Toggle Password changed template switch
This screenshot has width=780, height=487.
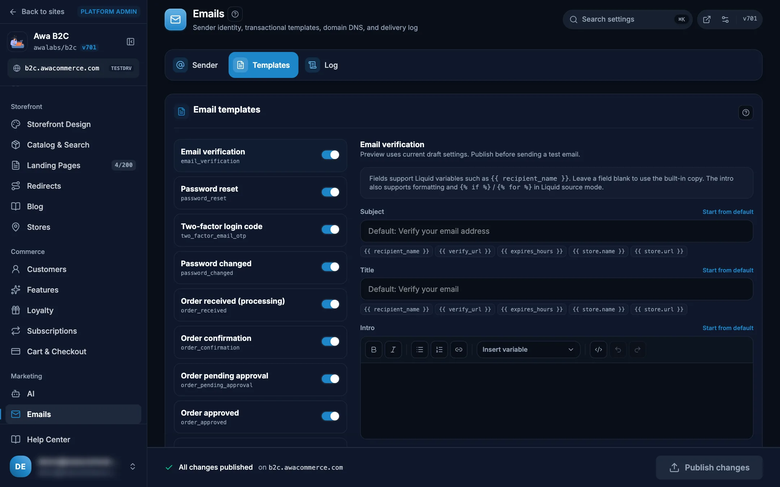click(x=330, y=267)
